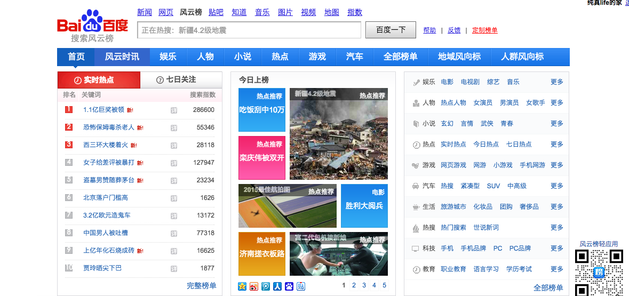Open SUV in the 汽车 row
Screen dimensions: 629x296
click(x=493, y=186)
